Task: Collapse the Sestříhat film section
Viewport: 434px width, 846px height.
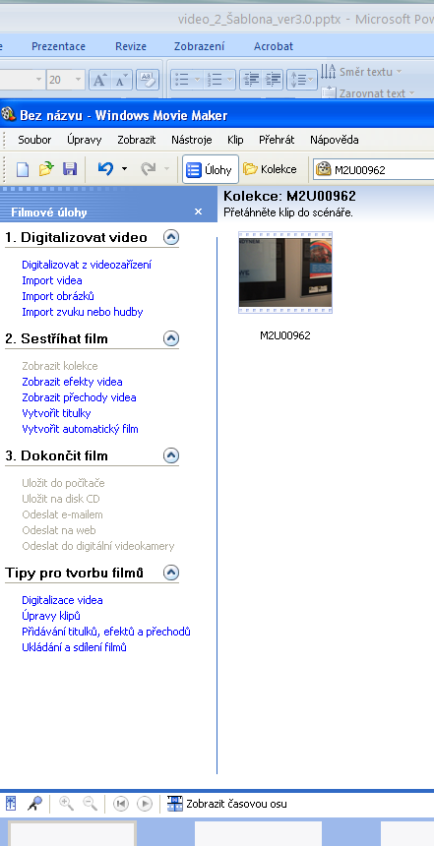Action: [171, 338]
